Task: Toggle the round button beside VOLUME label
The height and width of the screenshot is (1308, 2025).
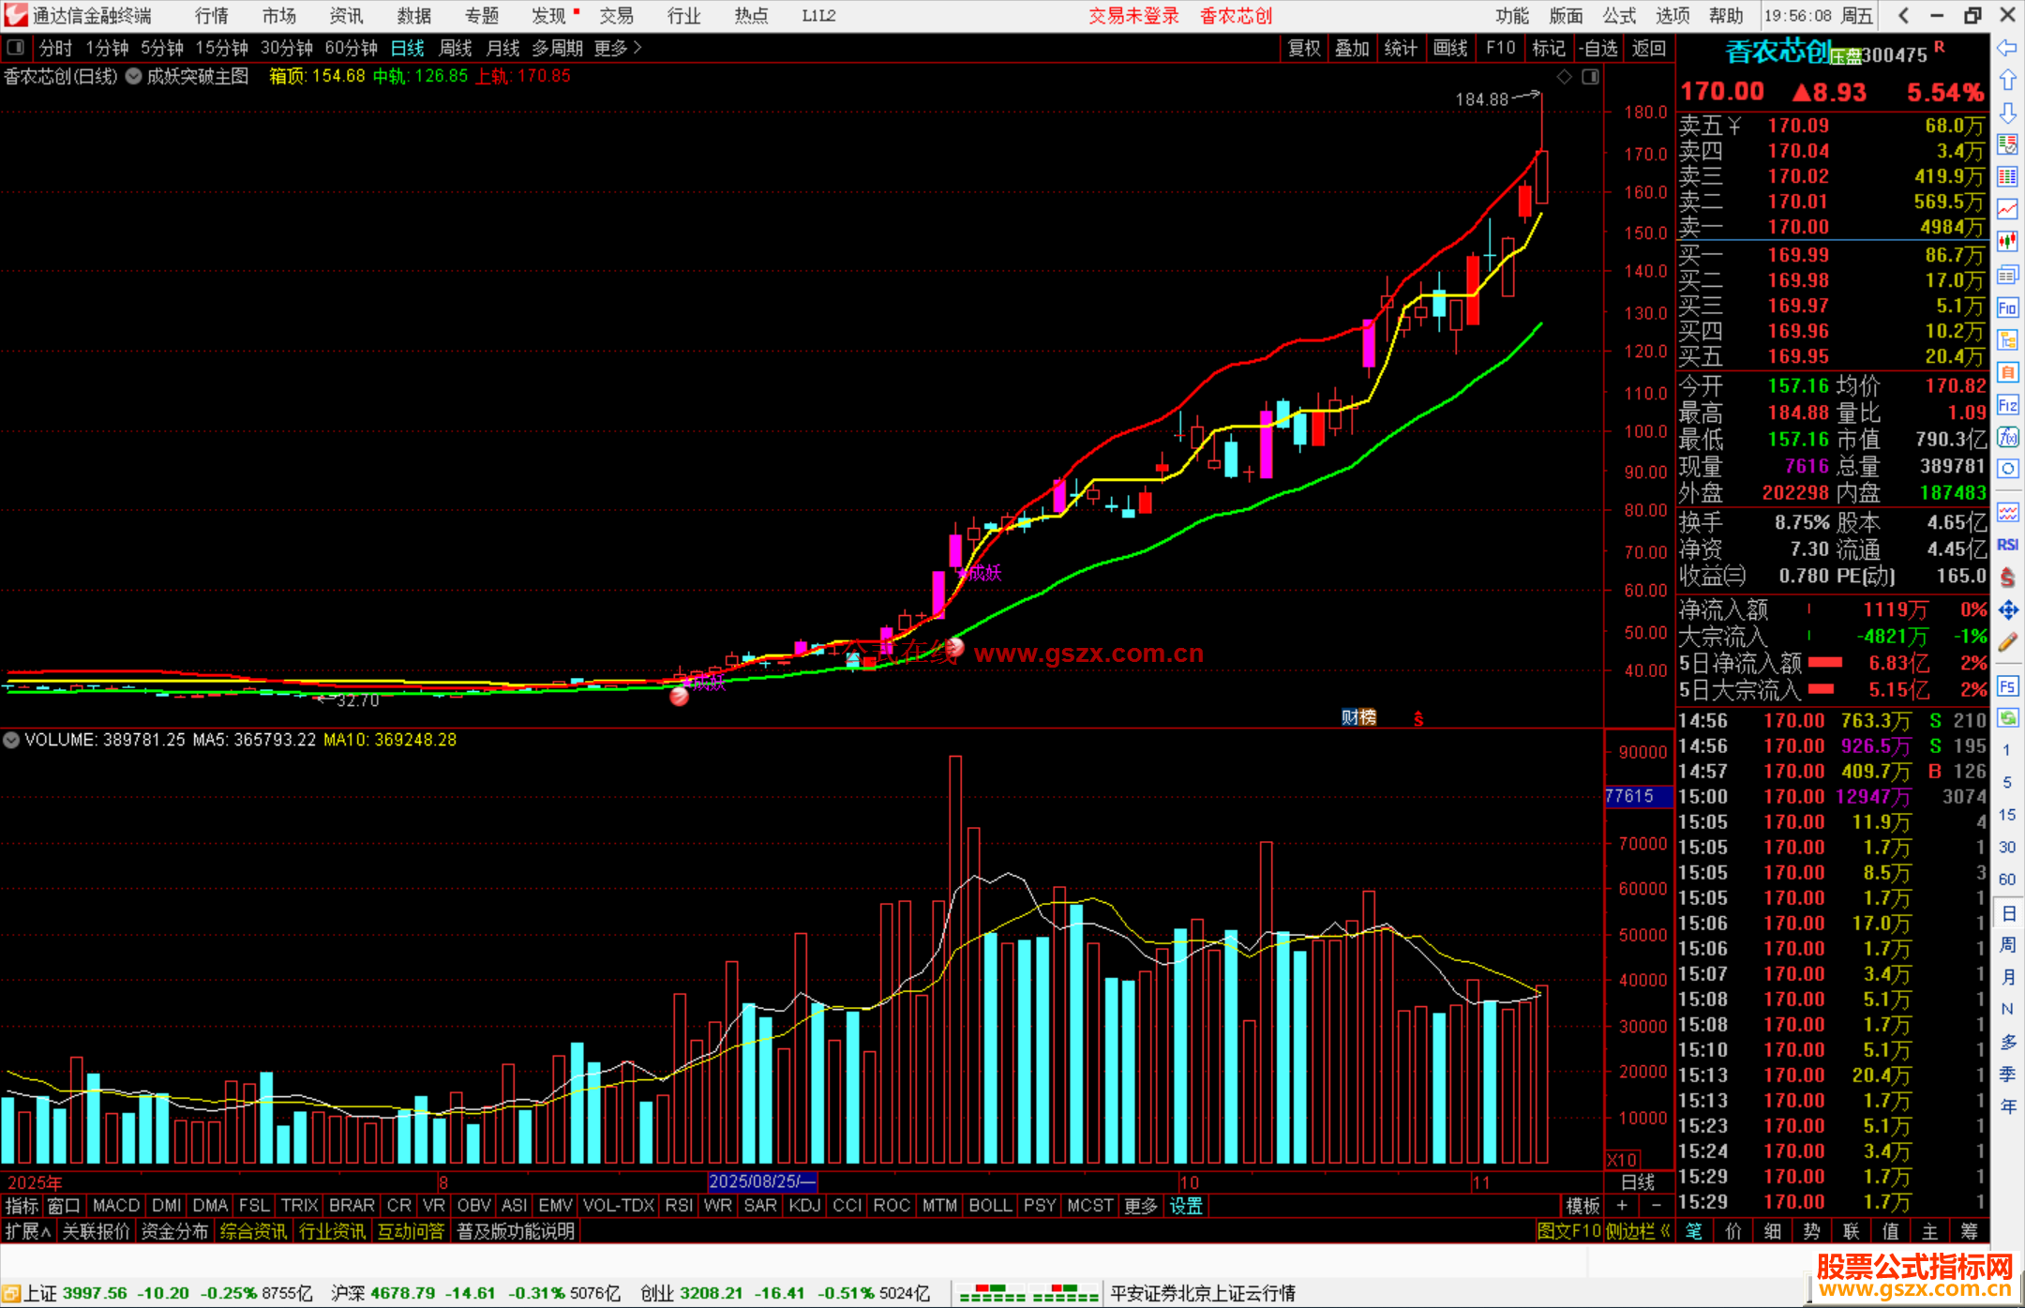Action: coord(11,740)
